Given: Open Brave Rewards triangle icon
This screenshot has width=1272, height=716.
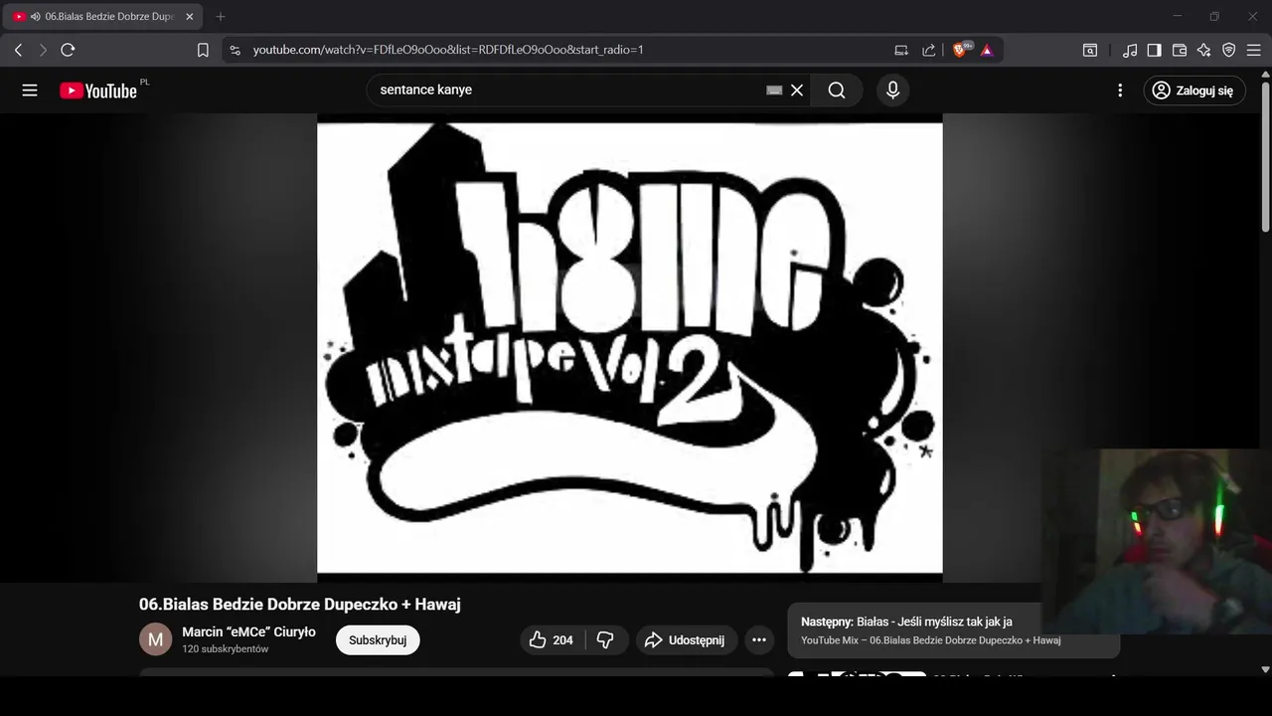Looking at the screenshot, I should (987, 50).
